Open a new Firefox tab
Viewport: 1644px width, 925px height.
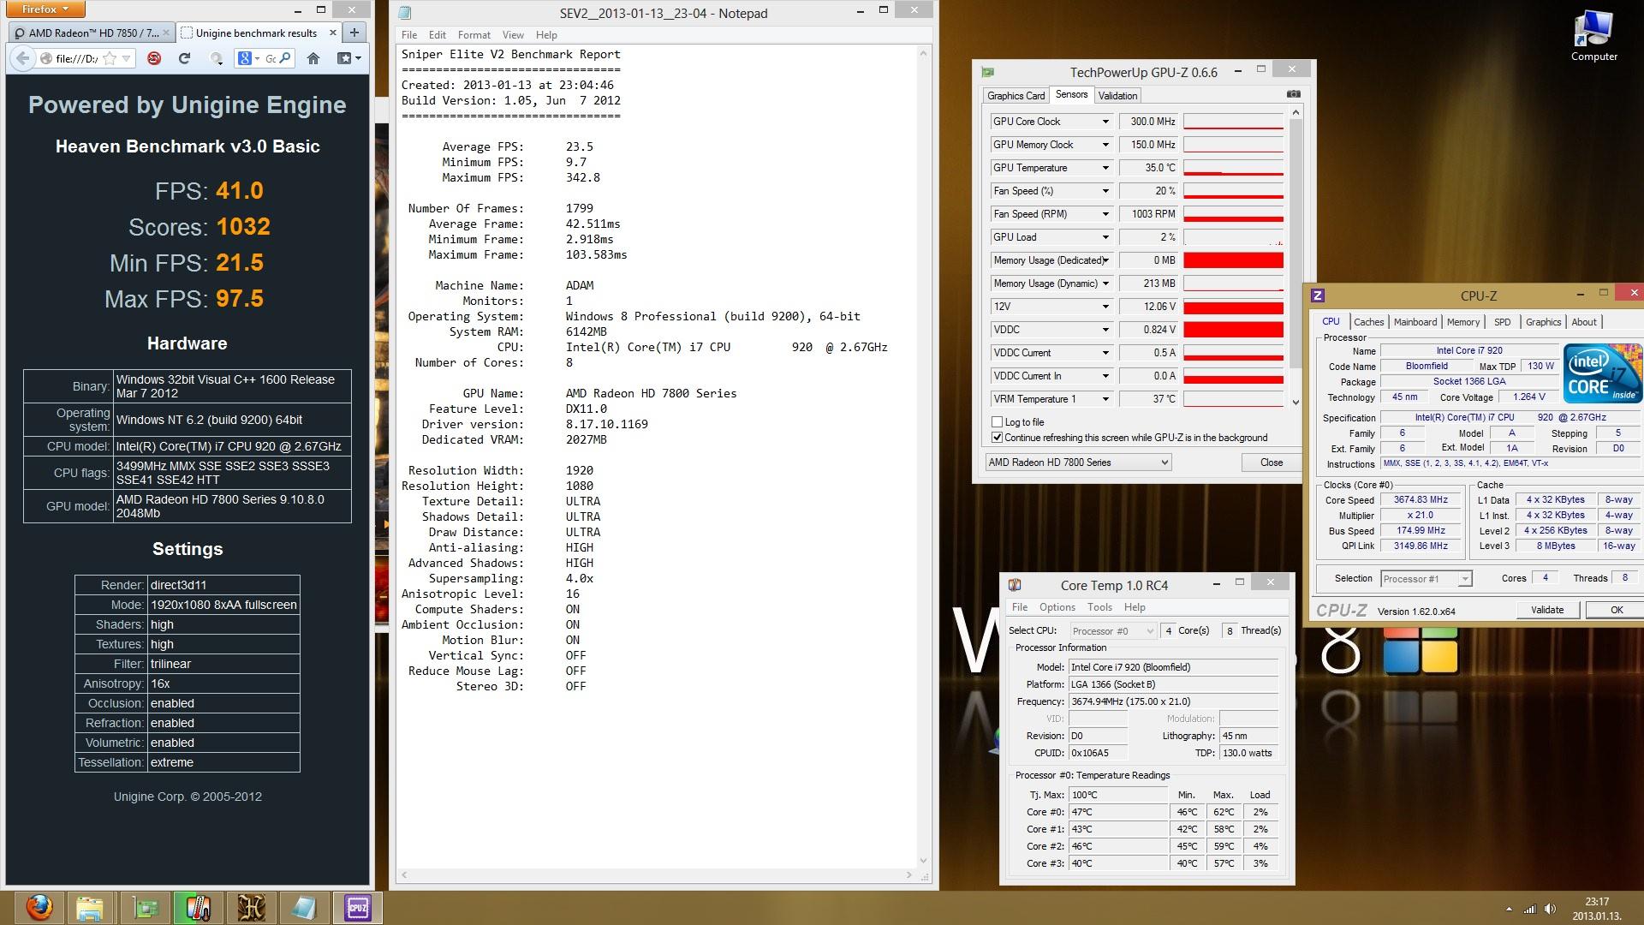point(354,33)
